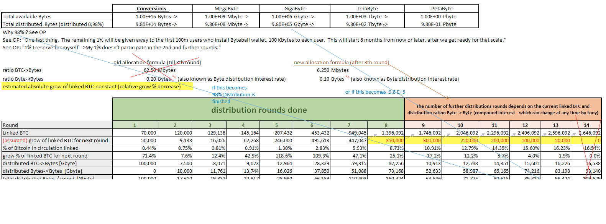Click the 9.80E+02 Tbyte cell
The image size is (606, 224).
click(x=367, y=24)
